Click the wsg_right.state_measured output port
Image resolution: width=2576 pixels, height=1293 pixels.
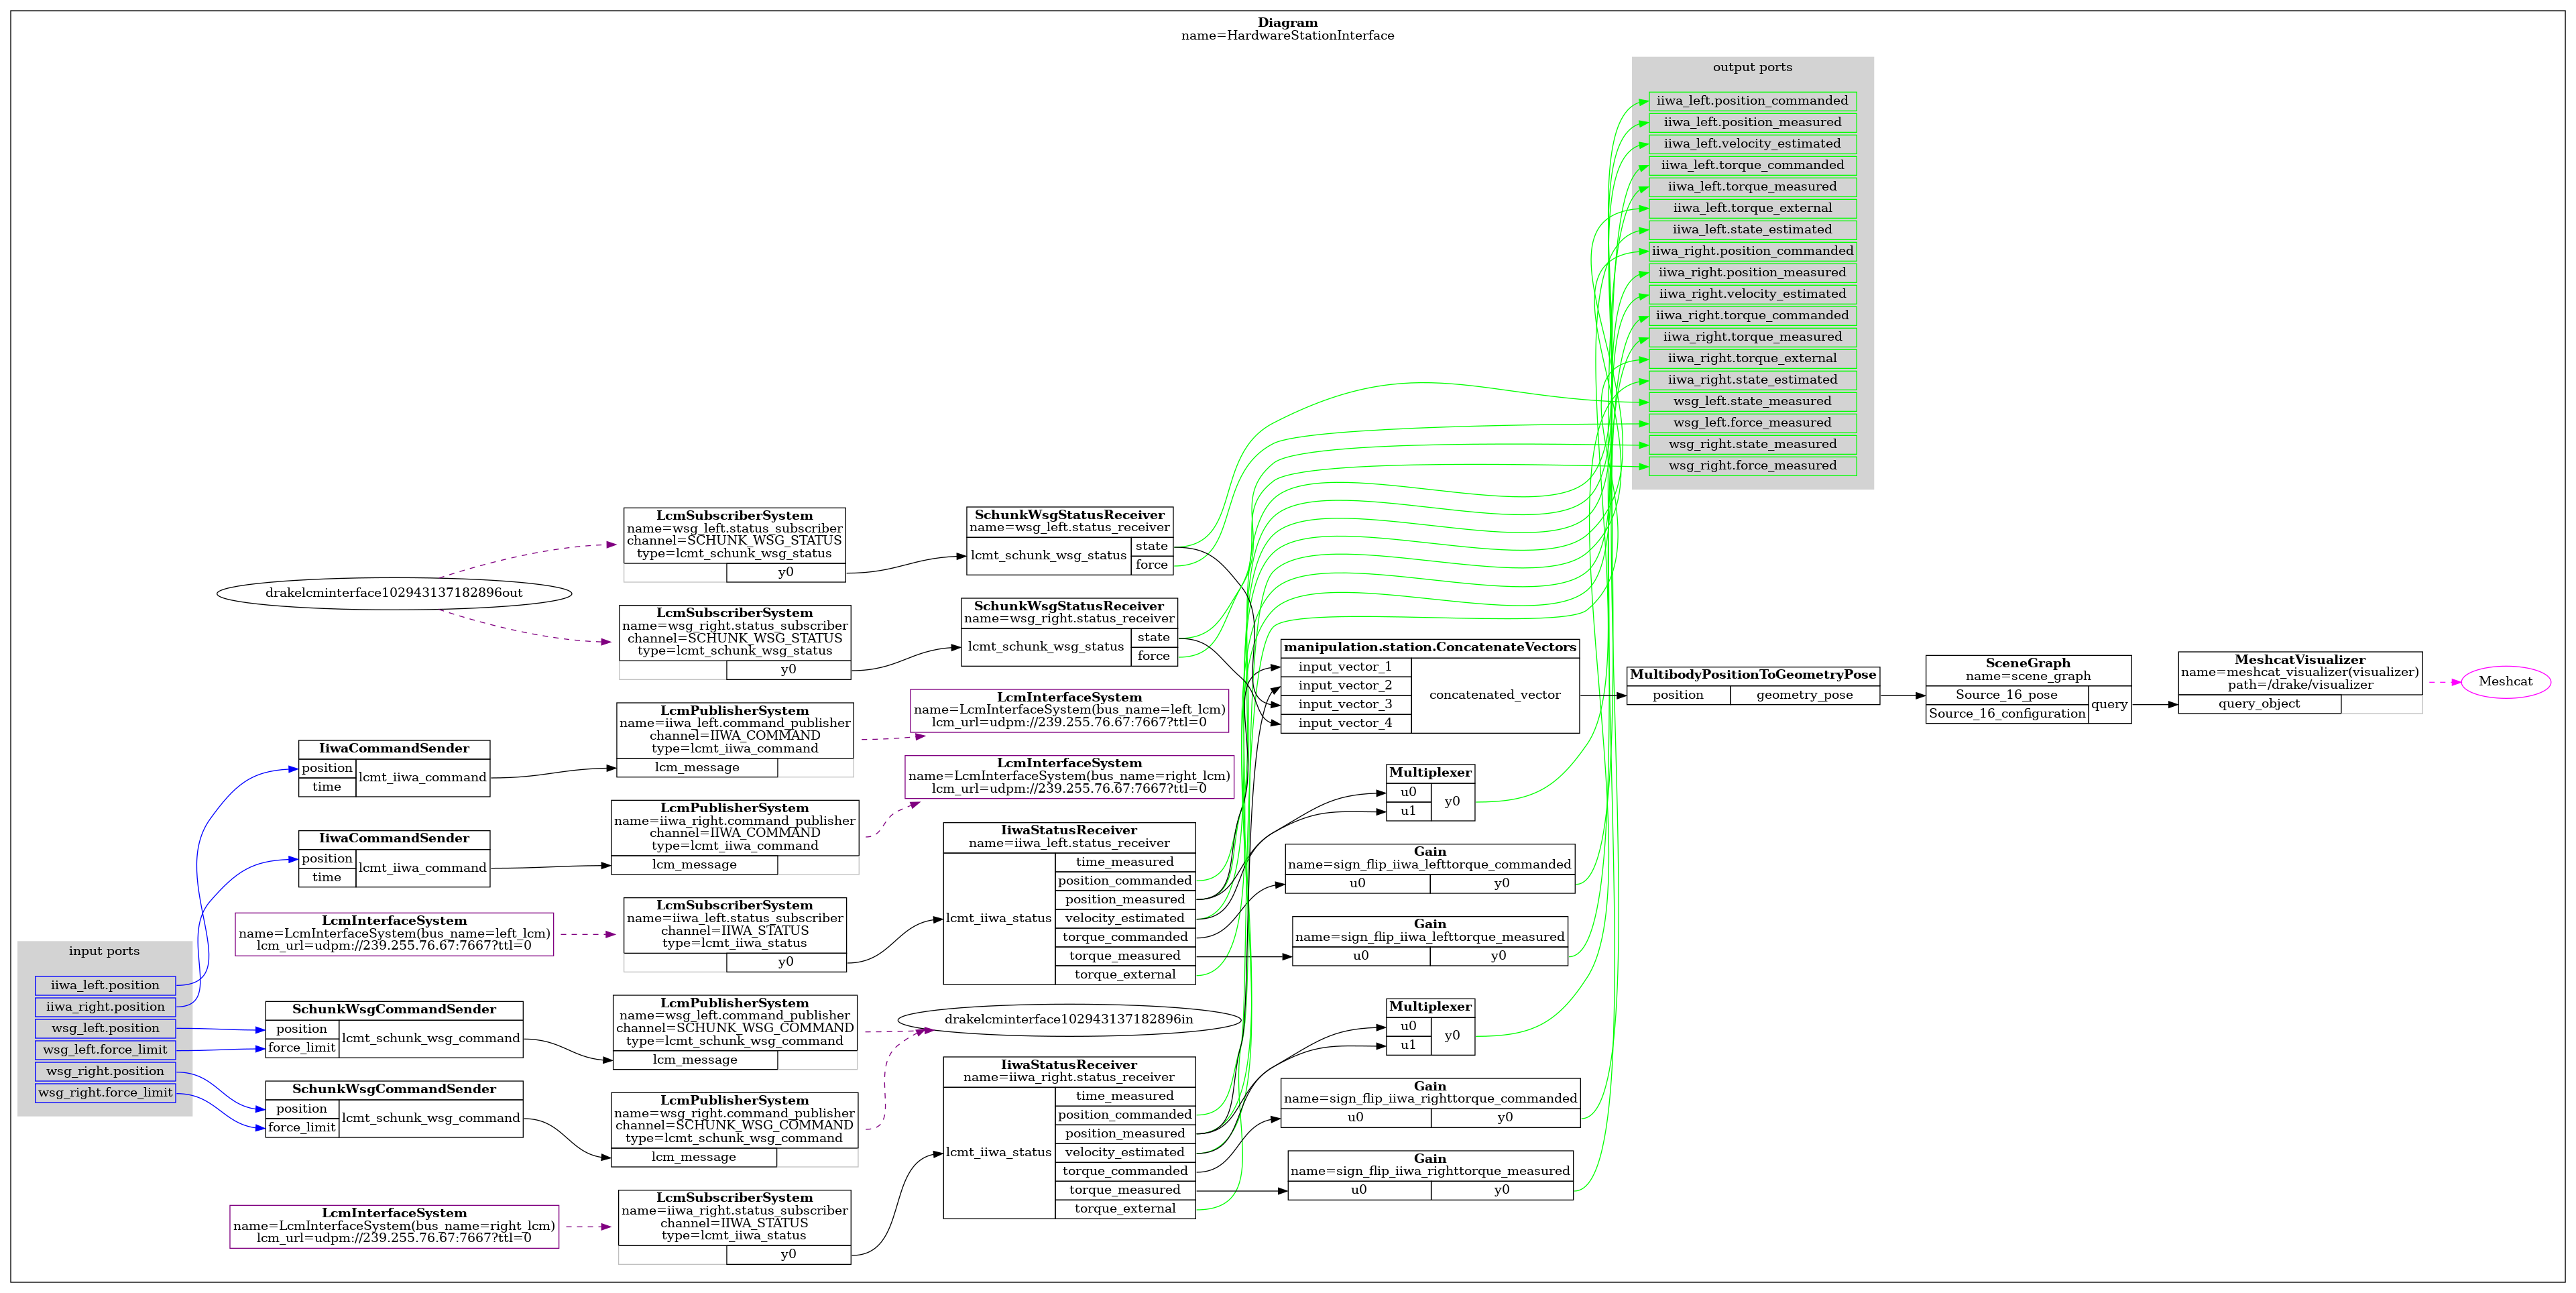(1753, 444)
